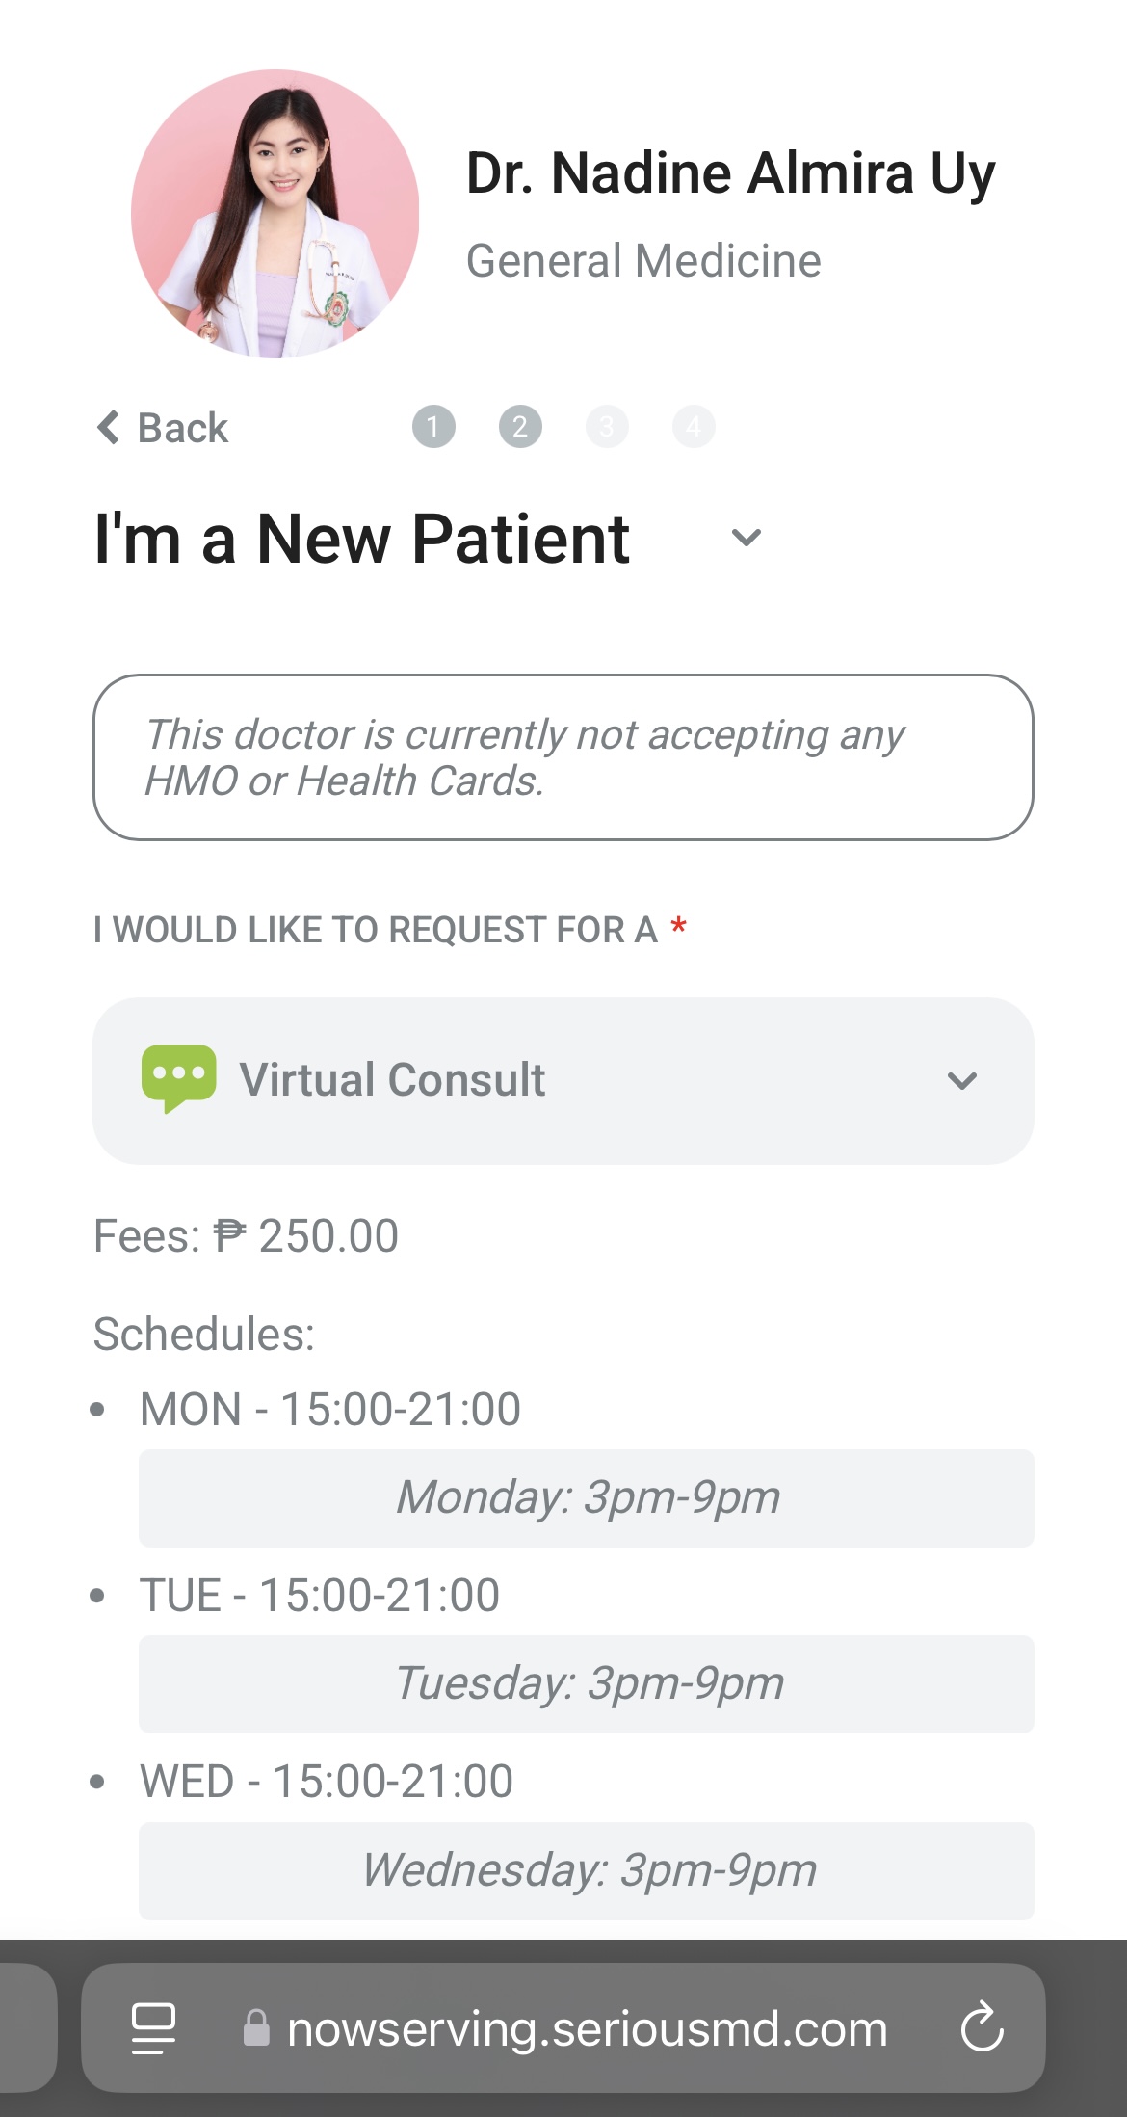This screenshot has height=2117, width=1127.
Task: Tap the doctor's profile photo
Action: coord(275,214)
